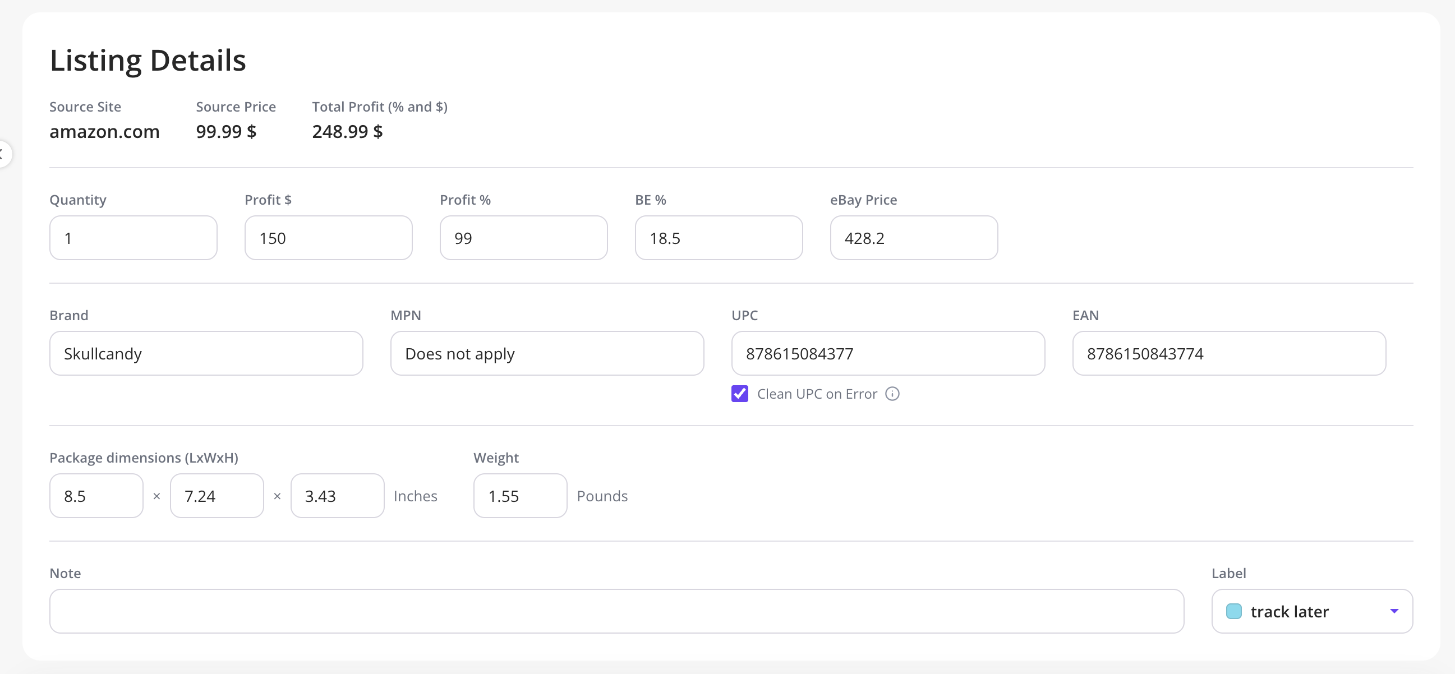
Task: Click the BE % input field
Action: point(719,238)
